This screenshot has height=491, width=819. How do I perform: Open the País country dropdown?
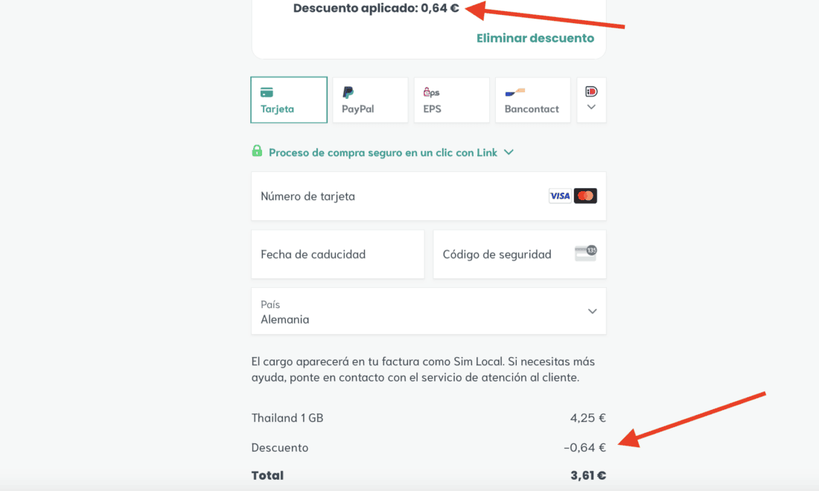pos(429,312)
